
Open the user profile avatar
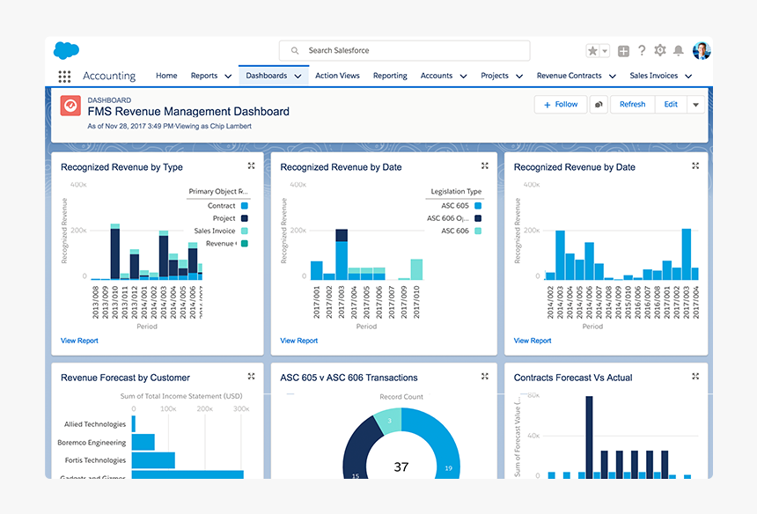[702, 50]
